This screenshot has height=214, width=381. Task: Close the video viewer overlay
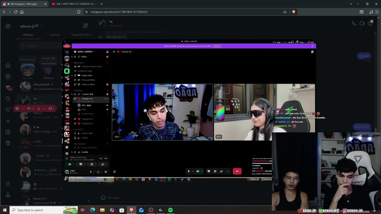[x=372, y=21]
